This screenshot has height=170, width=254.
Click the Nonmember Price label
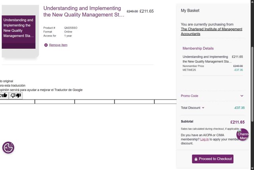(193, 66)
